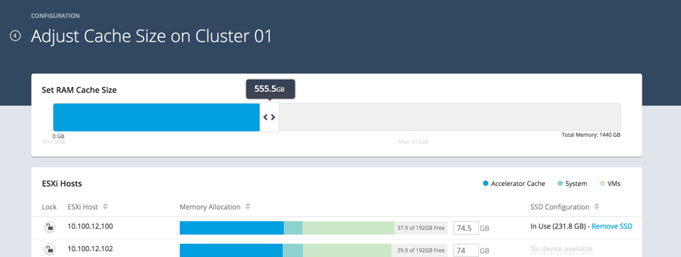Screen dimensions: 681x257
Task: Toggle lock for host 10.100.12.100
Action: point(50,226)
